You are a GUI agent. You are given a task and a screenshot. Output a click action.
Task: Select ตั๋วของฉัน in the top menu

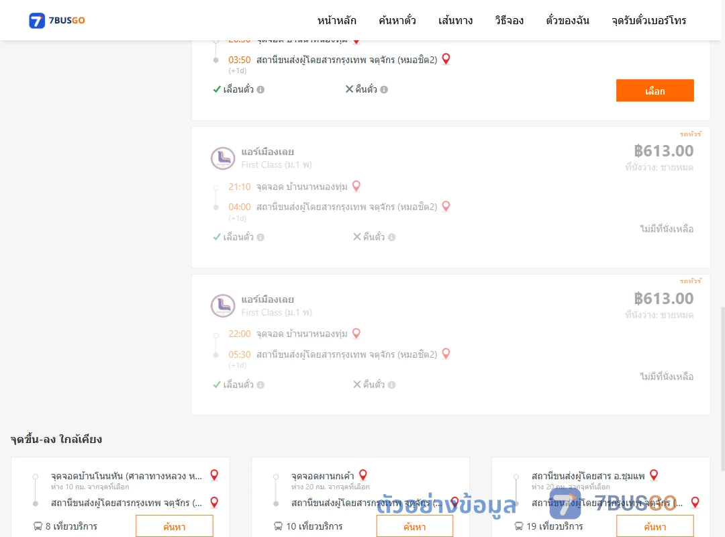click(567, 20)
